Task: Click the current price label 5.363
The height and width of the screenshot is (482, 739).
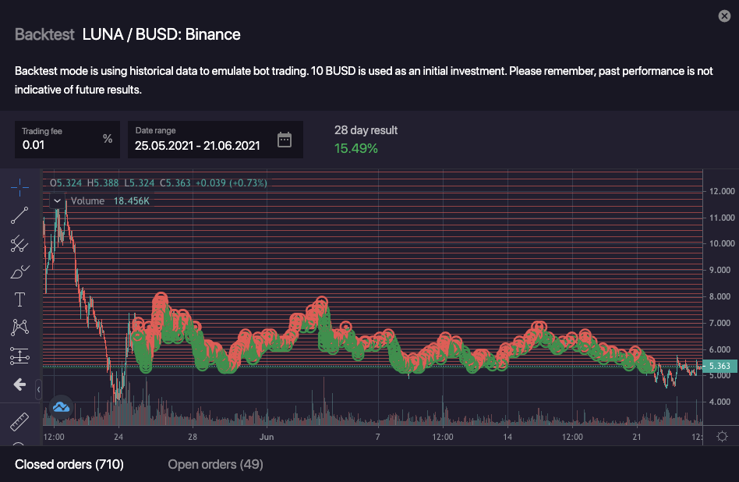Action: tap(719, 366)
